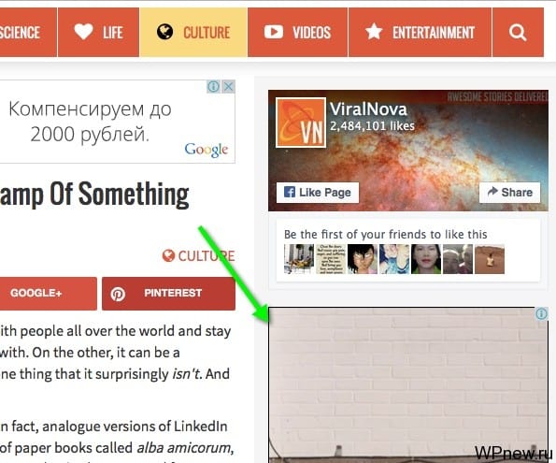Click the ViralNova page name link
The width and height of the screenshot is (556, 463).
[368, 109]
